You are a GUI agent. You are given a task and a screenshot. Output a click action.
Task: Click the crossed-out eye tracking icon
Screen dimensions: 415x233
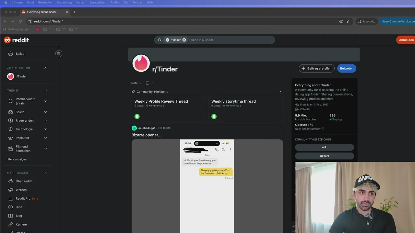(341, 21)
